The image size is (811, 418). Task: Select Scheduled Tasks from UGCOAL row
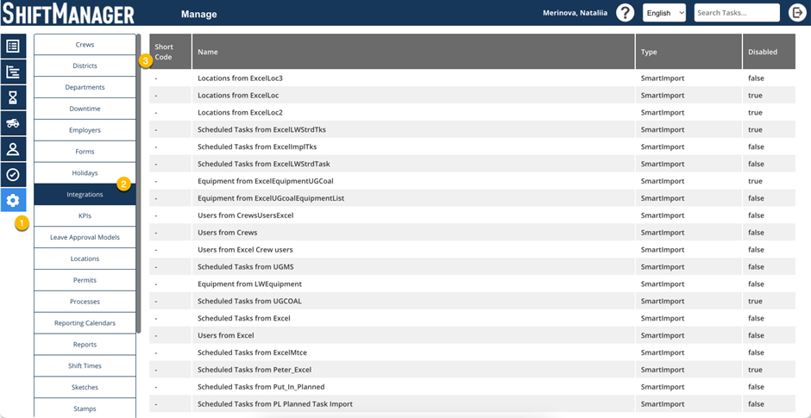point(249,302)
